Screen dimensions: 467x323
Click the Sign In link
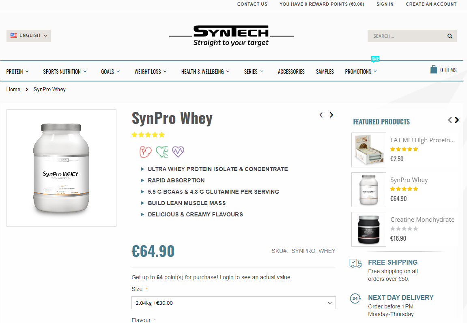coord(385,4)
